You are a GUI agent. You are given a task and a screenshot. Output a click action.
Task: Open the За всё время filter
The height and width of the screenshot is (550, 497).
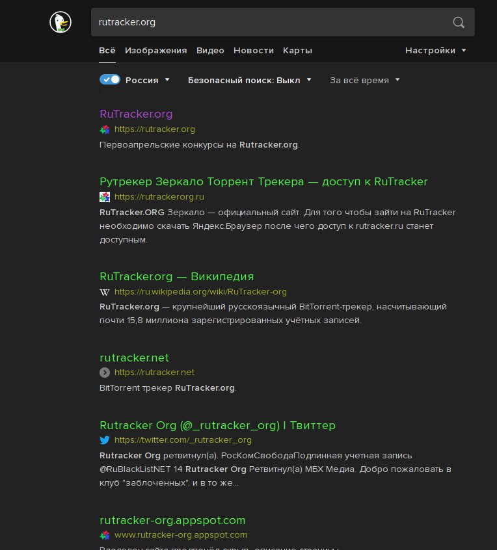(365, 81)
